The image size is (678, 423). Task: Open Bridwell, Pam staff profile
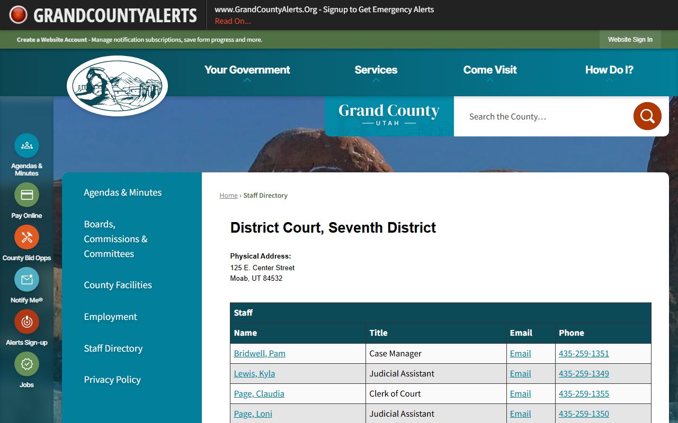pos(260,354)
